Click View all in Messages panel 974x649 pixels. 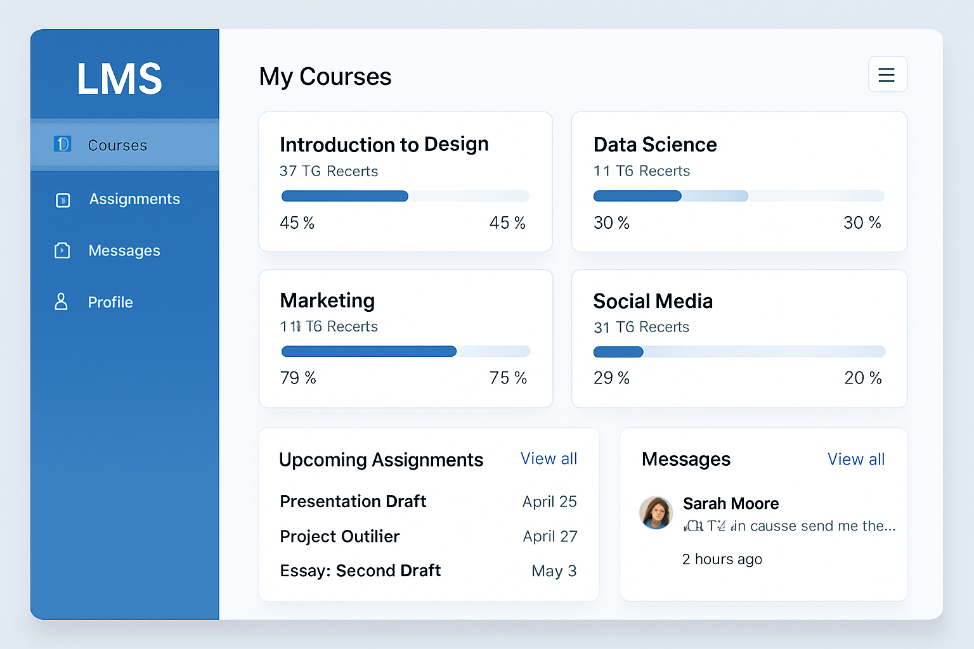[855, 459]
